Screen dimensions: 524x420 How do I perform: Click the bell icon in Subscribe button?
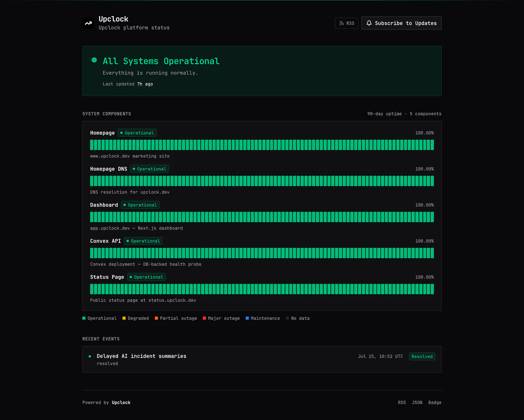coord(369,23)
